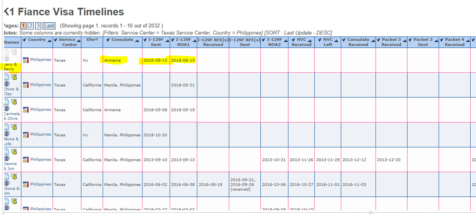The height and width of the screenshot is (218, 476).
Task: Sort Packet 4 Received column descending arrow
Action: 441,40
